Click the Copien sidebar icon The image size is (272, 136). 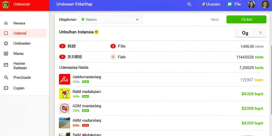6,88
